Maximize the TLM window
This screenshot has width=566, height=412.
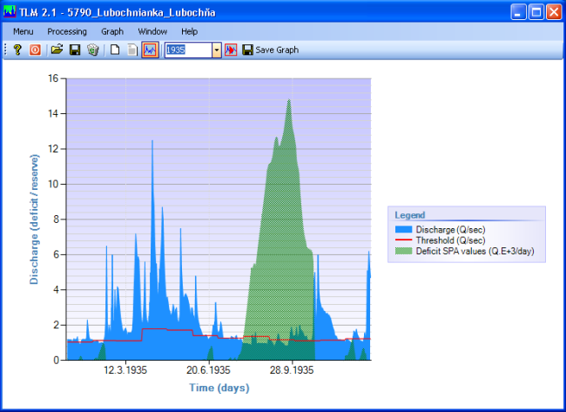[536, 12]
